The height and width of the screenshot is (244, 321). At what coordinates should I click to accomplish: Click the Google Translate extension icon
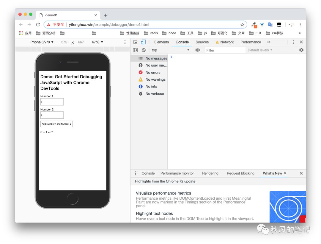click(270, 25)
